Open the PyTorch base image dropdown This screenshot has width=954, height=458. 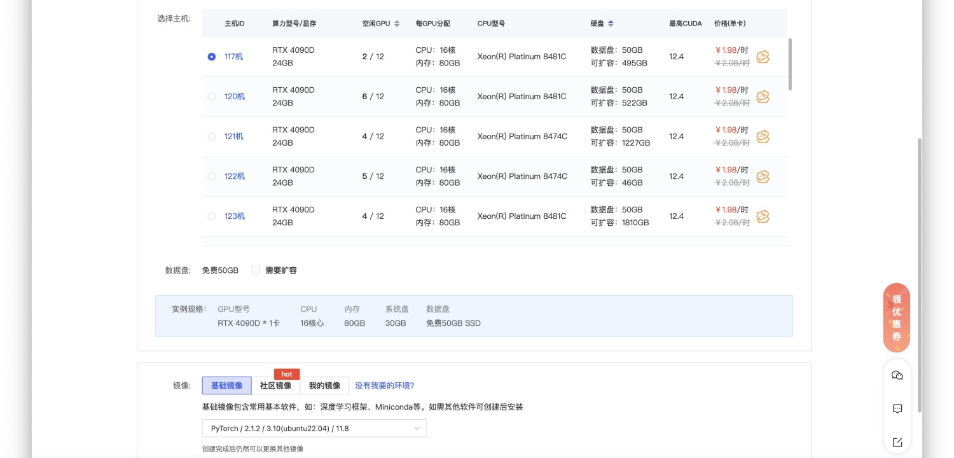pyautogui.click(x=314, y=428)
